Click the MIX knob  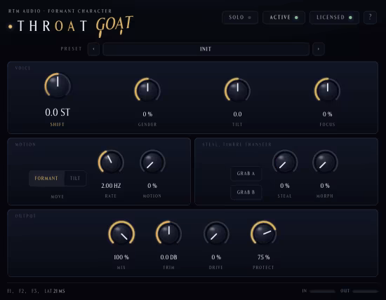[x=121, y=233]
